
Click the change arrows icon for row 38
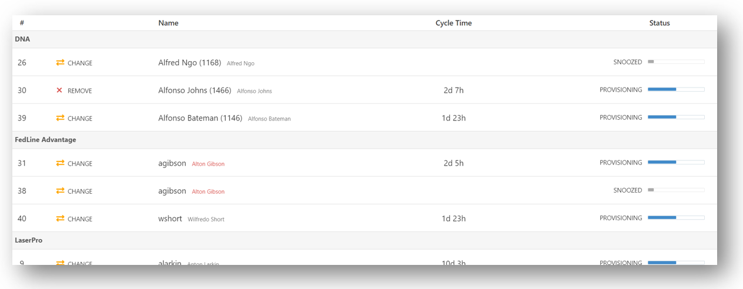[60, 191]
